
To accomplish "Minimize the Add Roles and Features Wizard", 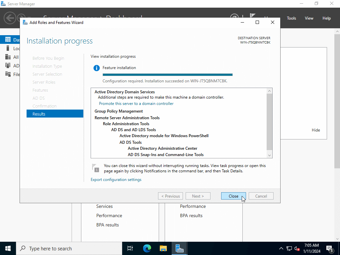I will (242, 22).
